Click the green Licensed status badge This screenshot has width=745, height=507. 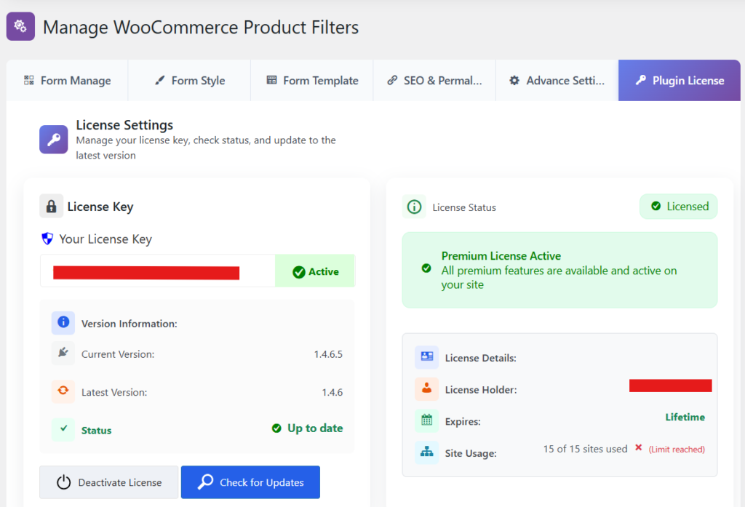[x=678, y=207]
